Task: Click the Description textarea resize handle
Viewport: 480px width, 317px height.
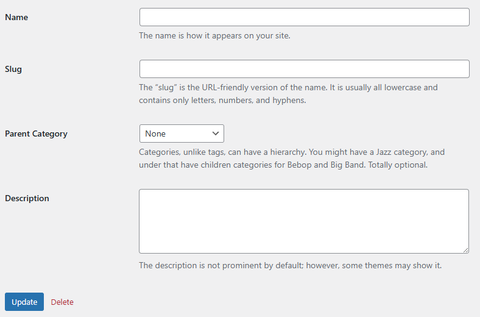Action: 465,250
